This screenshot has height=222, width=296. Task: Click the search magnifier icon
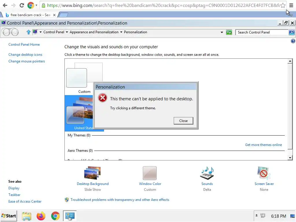[x=292, y=32]
